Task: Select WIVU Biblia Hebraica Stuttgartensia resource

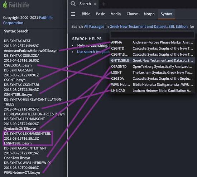Action: coord(152,85)
